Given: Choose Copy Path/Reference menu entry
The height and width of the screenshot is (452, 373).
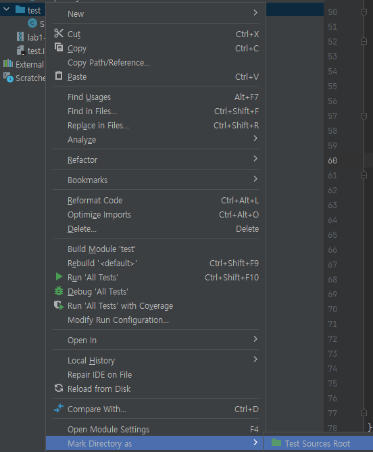Looking at the screenshot, I should (x=109, y=63).
